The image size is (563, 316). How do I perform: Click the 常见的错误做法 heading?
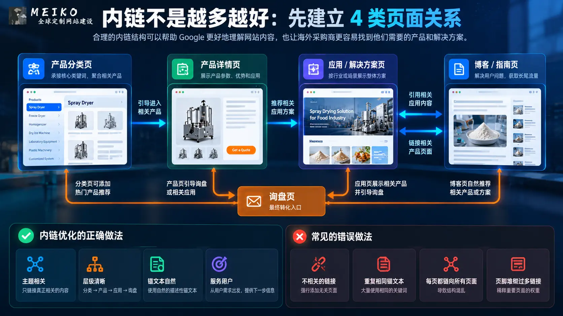tap(341, 237)
